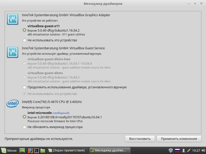Click 'Применить изменения' button

coord(179,139)
